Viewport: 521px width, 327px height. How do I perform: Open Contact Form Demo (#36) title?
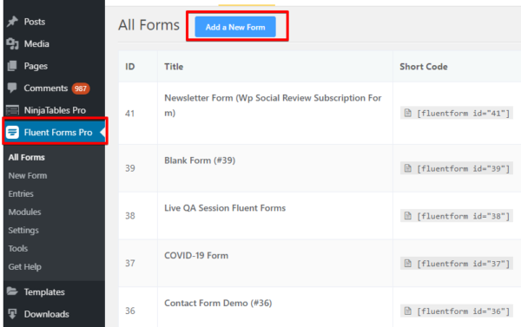tap(218, 303)
